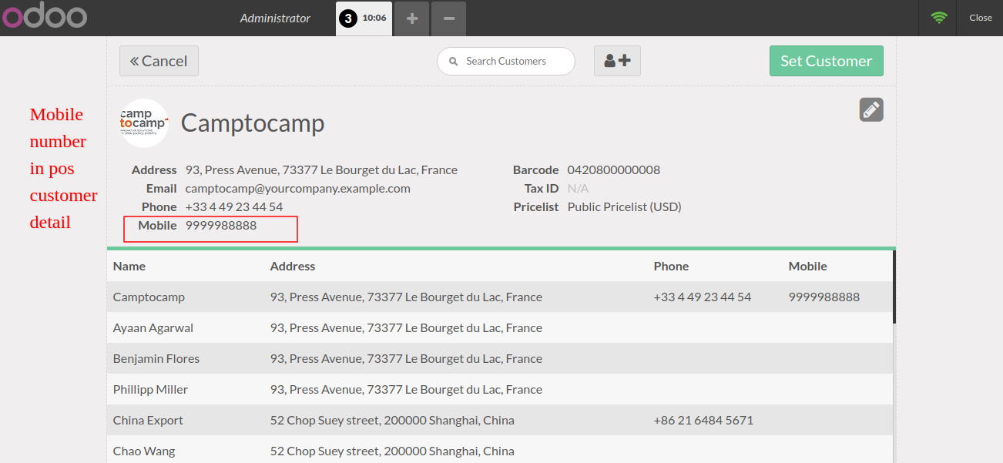This screenshot has width=1003, height=463.
Task: Click Camptocamp row mobile 9999988888
Action: point(824,297)
